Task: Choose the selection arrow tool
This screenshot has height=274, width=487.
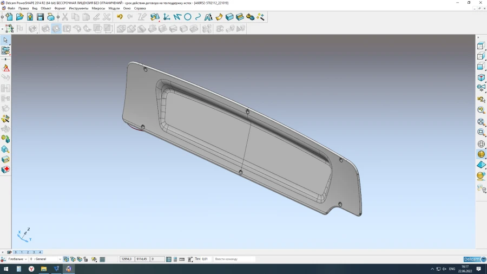Action: pyautogui.click(x=5, y=40)
